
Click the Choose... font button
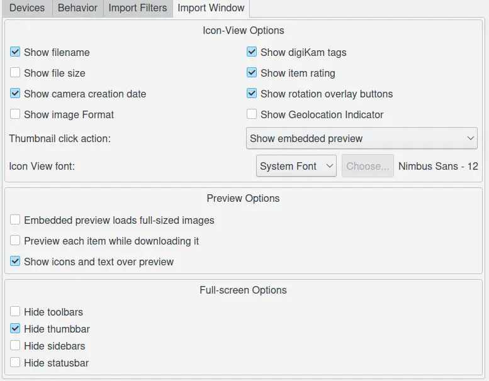click(368, 166)
